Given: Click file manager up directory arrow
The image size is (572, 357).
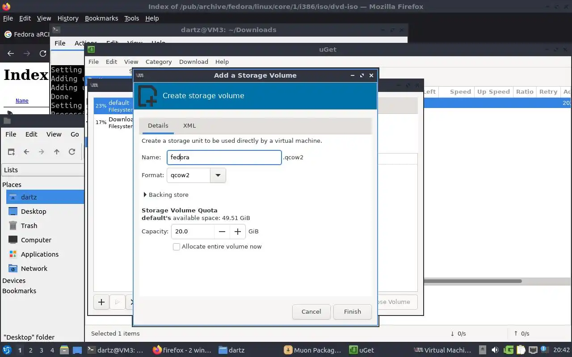Looking at the screenshot, I should click(57, 152).
